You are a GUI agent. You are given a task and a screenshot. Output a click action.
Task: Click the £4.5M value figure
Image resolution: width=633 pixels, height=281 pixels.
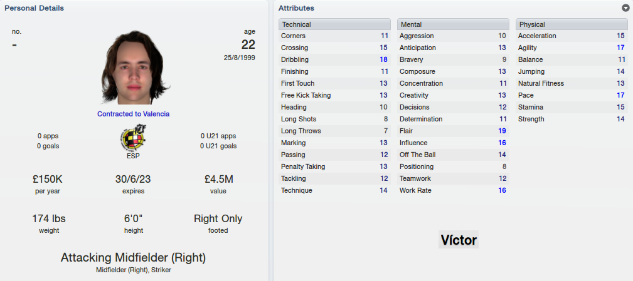click(218, 179)
